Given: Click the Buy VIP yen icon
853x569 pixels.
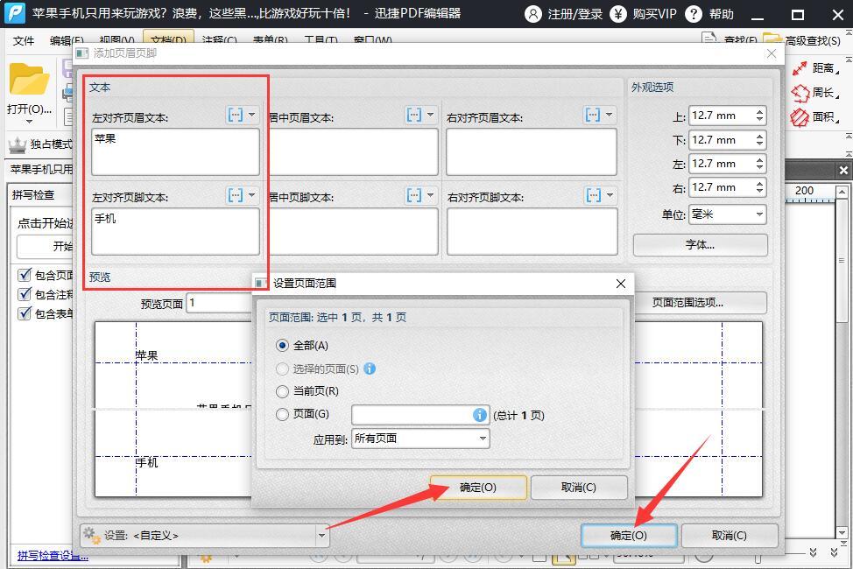Looking at the screenshot, I should [x=618, y=14].
